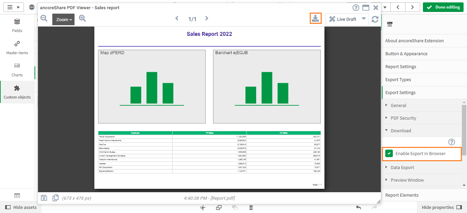Image resolution: width=467 pixels, height=213 pixels.
Task: Maximize the PDF Viewer window
Action: coord(366,7)
